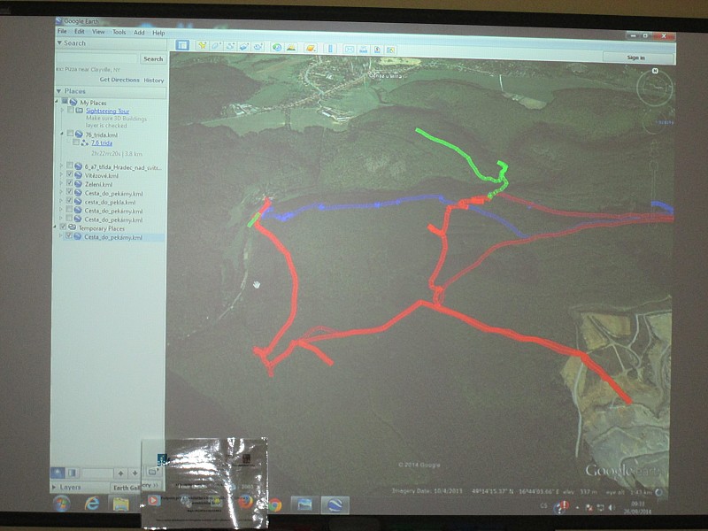Screen dimensions: 708x531
Task: Uncheck the Zelení.kml checkbox
Action: pyautogui.click(x=70, y=183)
